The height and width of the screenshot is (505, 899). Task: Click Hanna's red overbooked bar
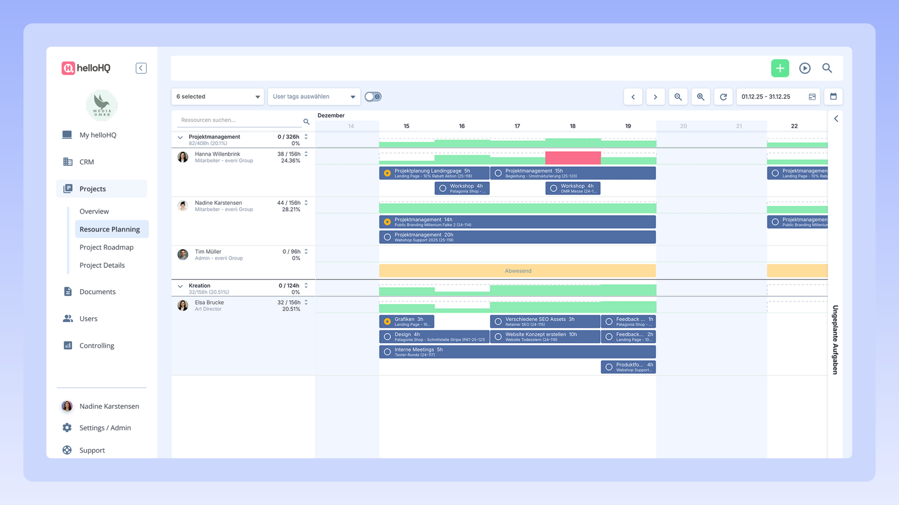tap(573, 158)
